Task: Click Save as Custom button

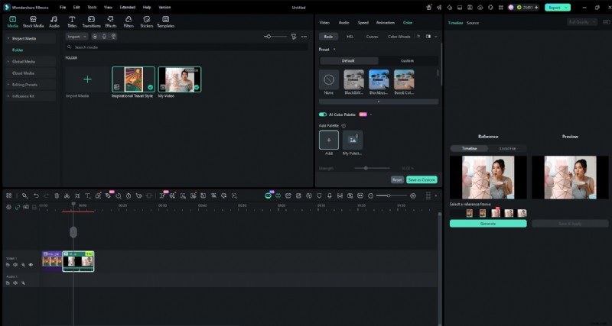Action: pos(422,180)
